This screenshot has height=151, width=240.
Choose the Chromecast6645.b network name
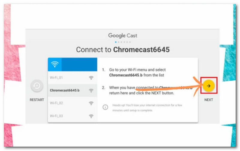64,90
